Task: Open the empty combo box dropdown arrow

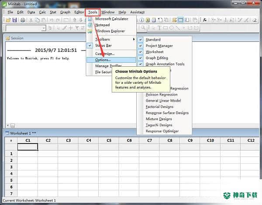Action: (44, 28)
